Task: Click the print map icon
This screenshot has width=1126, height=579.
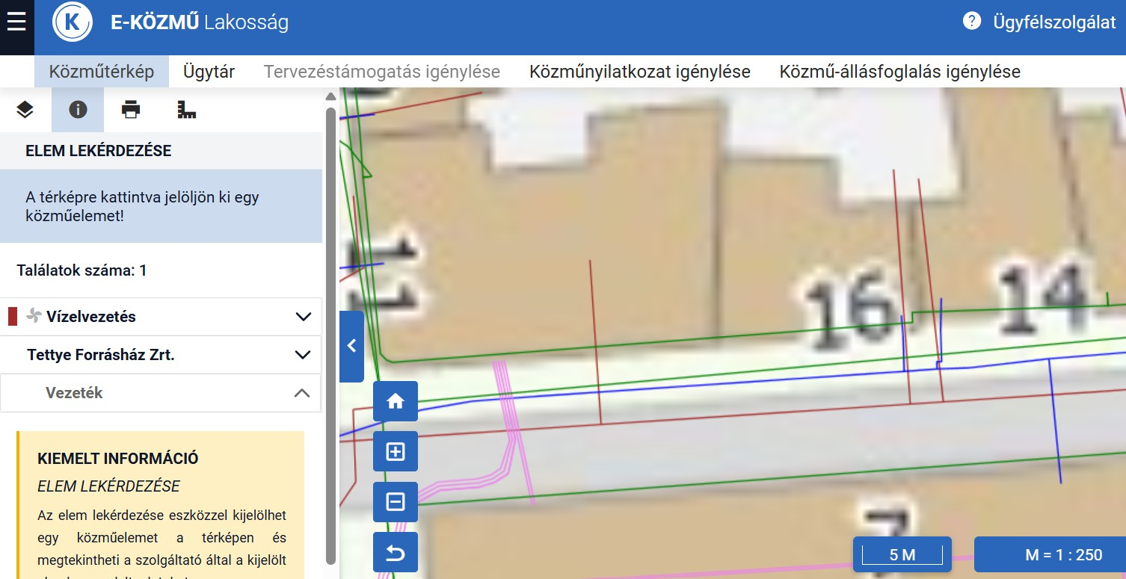Action: point(131,110)
